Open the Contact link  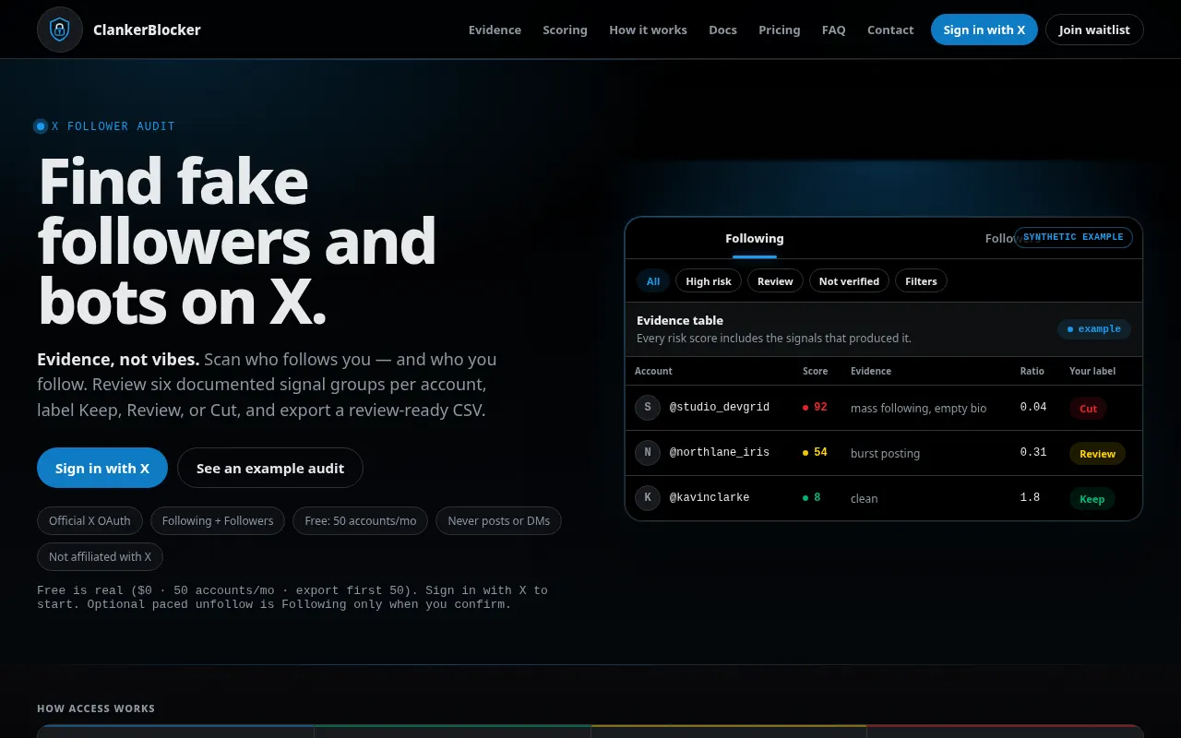[890, 30]
